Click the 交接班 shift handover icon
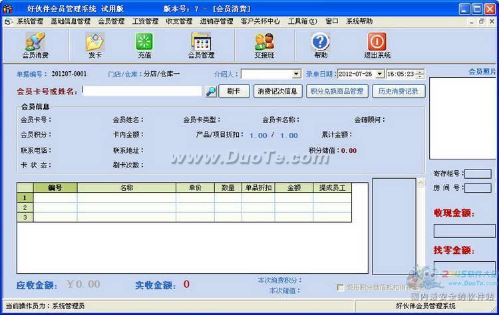This screenshot has width=499, height=315. 264,45
